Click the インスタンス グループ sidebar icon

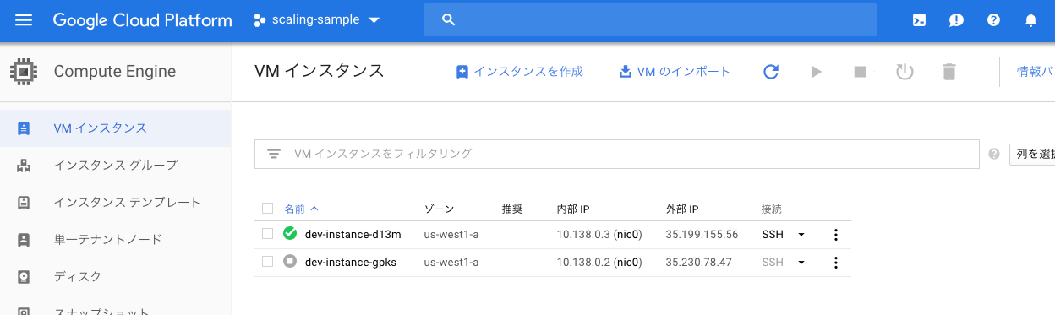[24, 166]
